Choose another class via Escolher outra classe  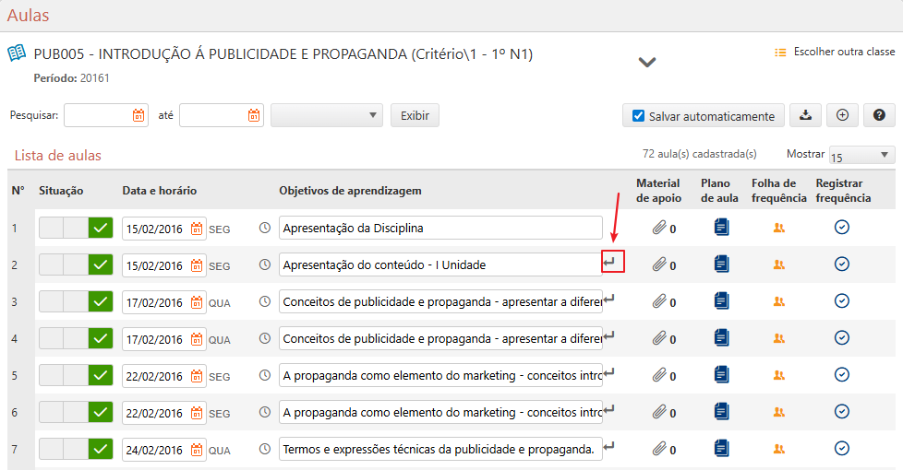835,52
